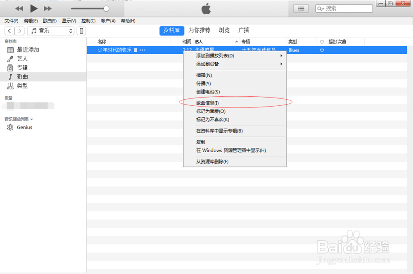Open the 文件(F) menu
Screen dimensions: 413x274
pyautogui.click(x=11, y=21)
